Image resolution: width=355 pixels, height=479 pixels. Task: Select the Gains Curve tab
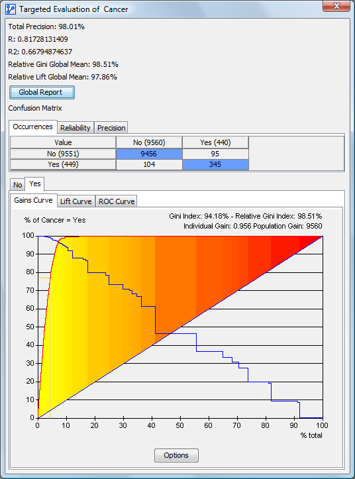pos(33,200)
